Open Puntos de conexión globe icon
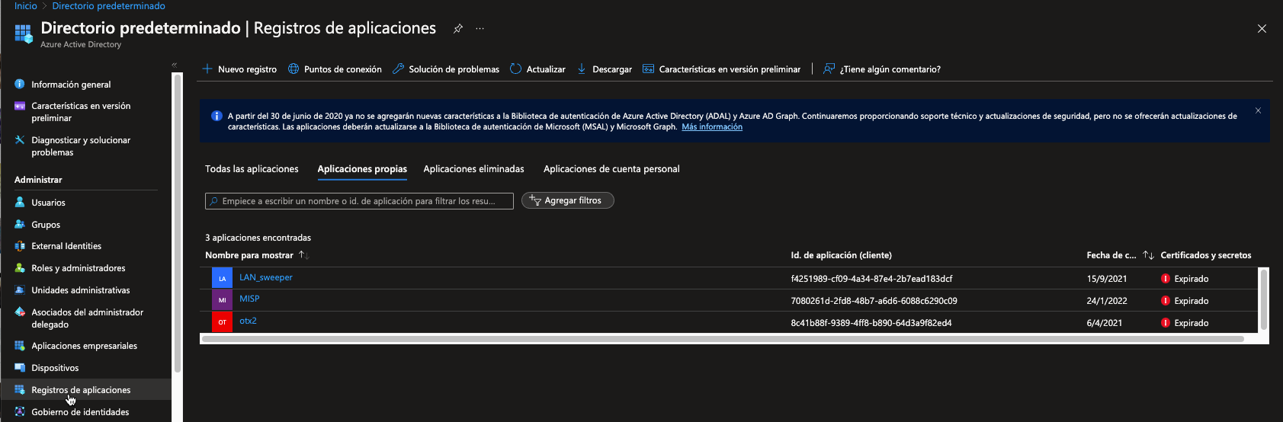 coord(293,69)
